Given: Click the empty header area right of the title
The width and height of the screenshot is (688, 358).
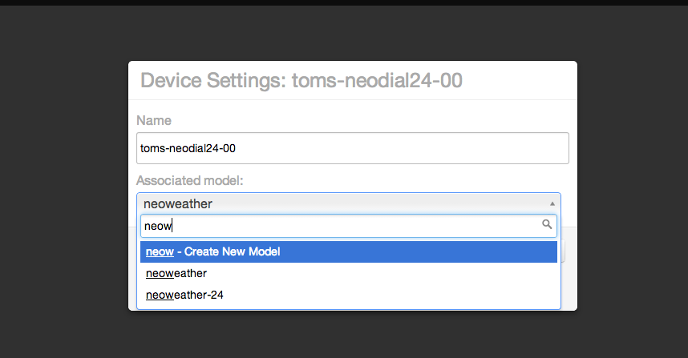Looking at the screenshot, I should 521,80.
